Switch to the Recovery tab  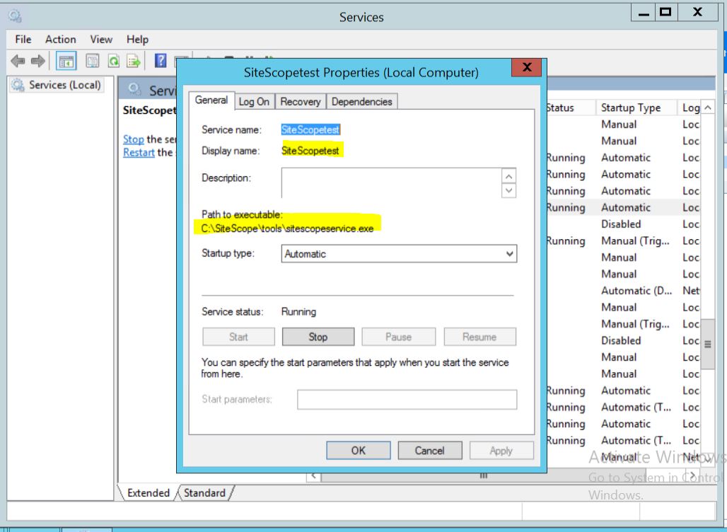[300, 102]
